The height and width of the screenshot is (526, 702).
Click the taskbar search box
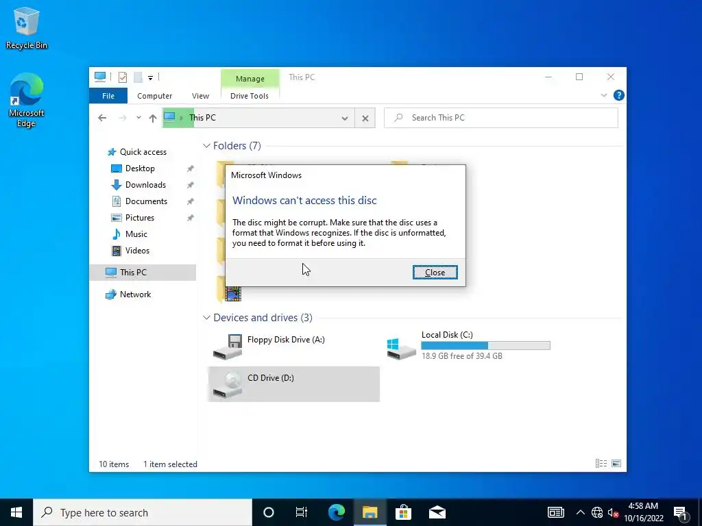point(143,512)
